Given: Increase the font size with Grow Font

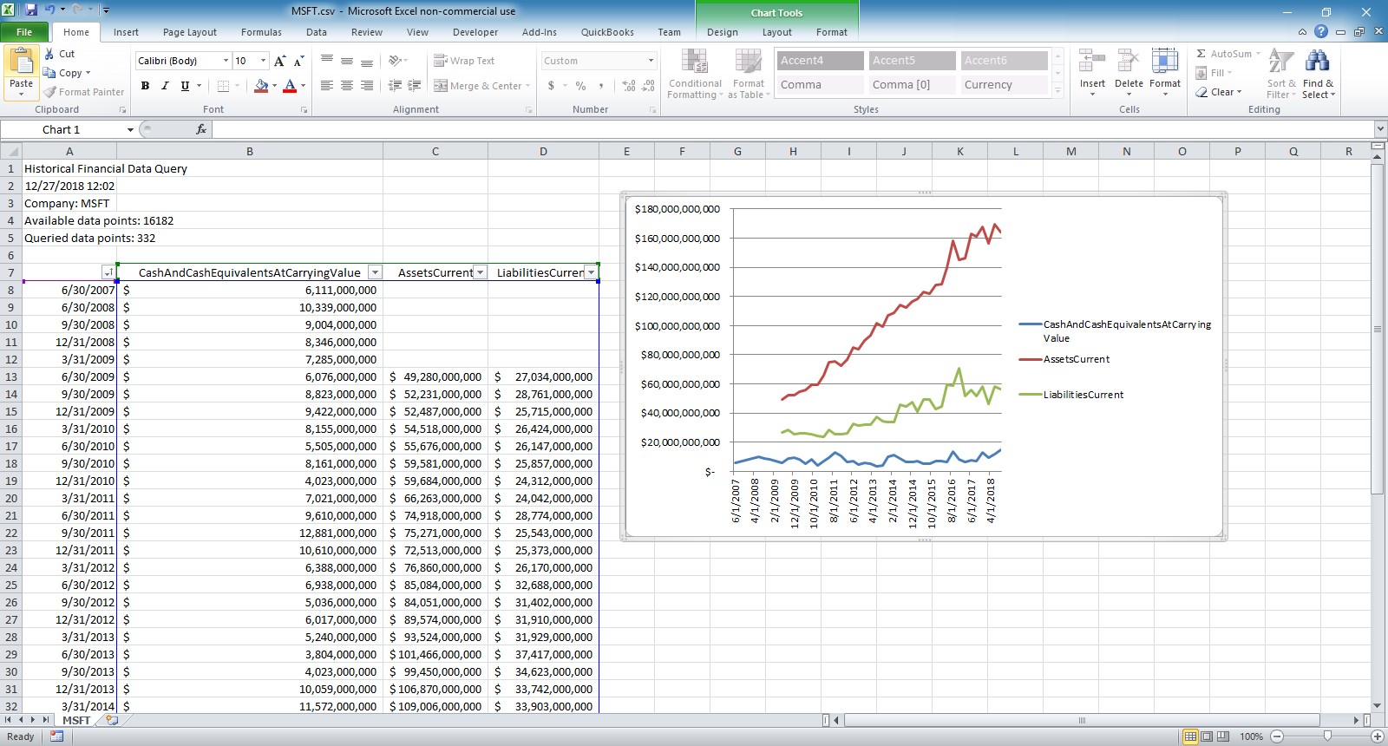Looking at the screenshot, I should [x=279, y=61].
